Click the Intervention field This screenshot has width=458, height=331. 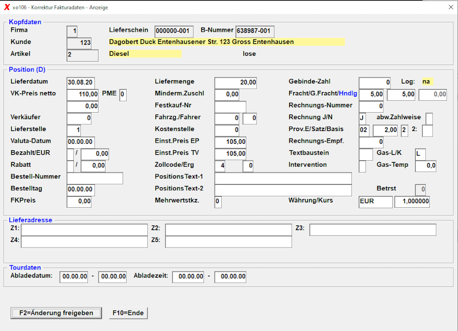tap(362, 166)
